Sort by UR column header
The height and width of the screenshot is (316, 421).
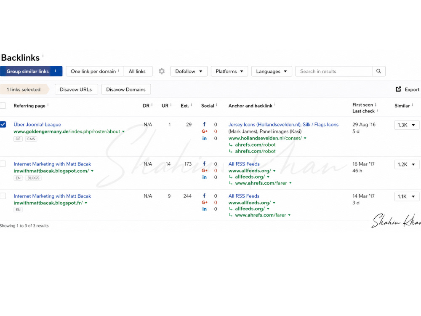165,106
